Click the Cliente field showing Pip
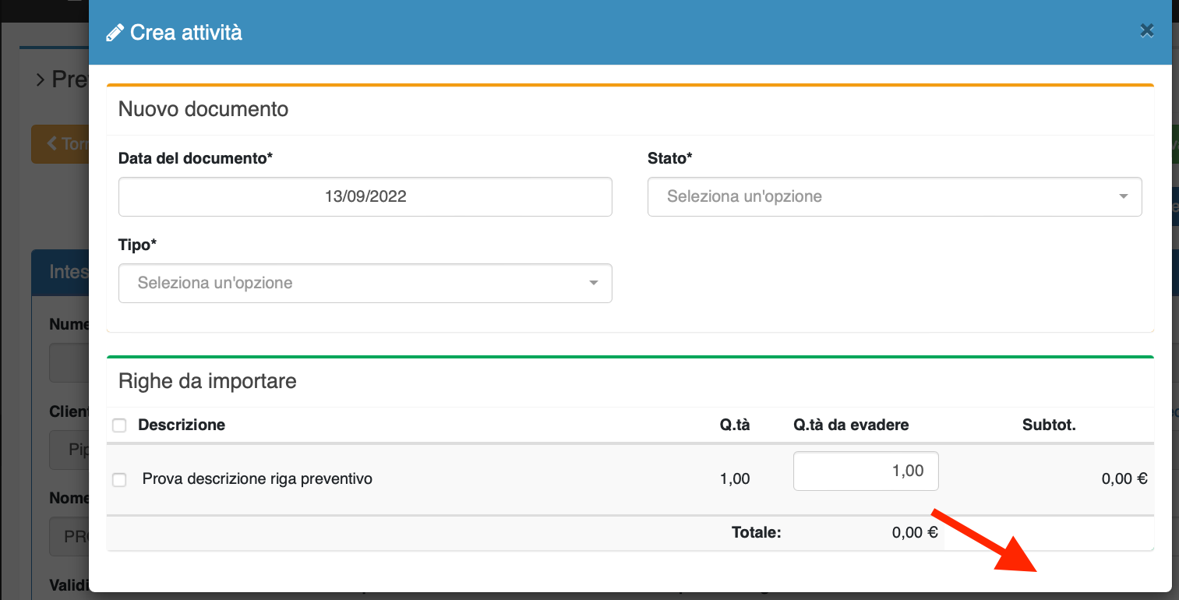 [x=70, y=450]
